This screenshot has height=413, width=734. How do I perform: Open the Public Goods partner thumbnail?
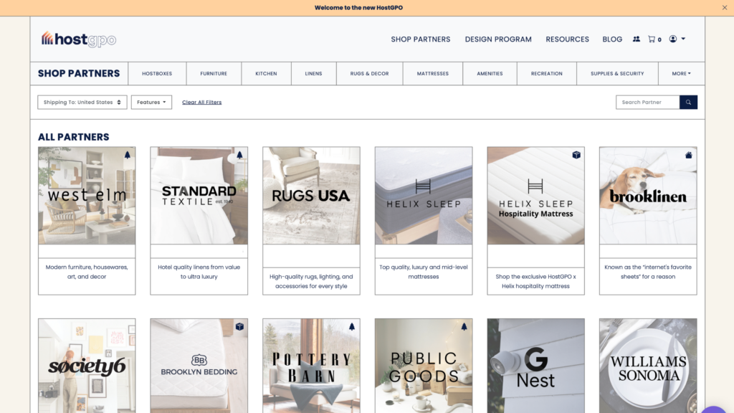tap(424, 366)
